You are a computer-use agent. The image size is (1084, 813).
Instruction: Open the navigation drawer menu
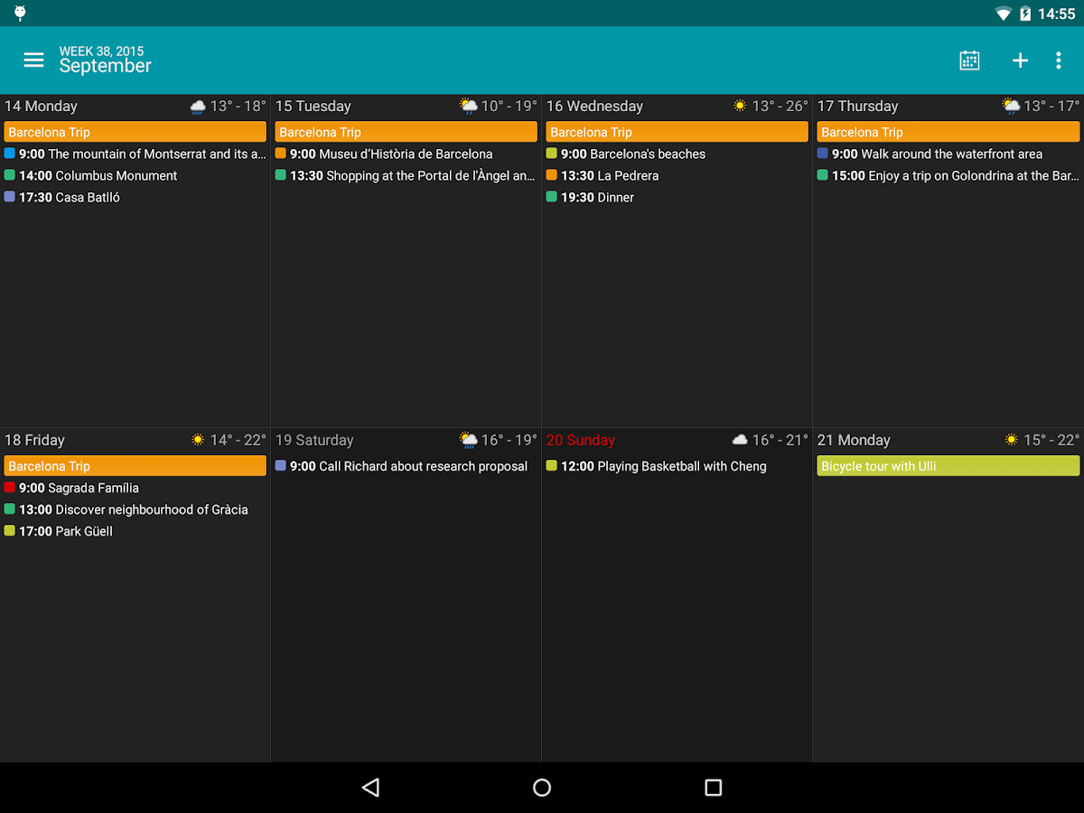(x=33, y=60)
